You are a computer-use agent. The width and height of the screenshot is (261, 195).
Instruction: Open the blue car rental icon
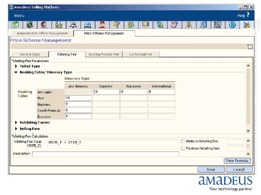[88, 25]
